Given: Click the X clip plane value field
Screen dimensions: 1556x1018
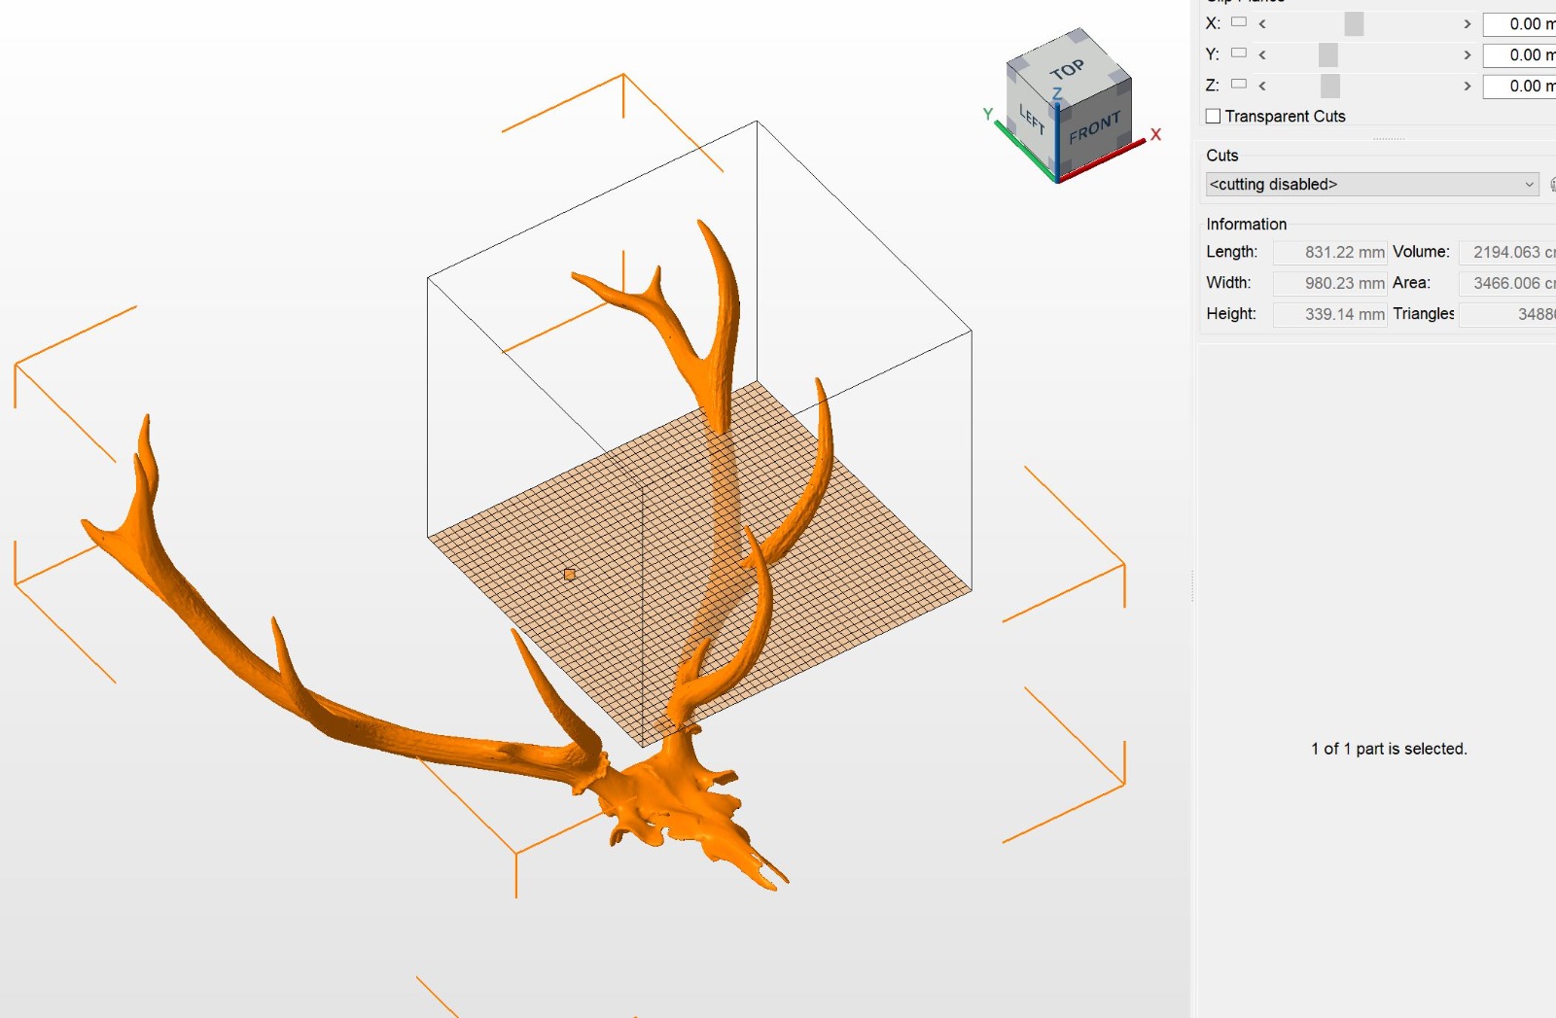Looking at the screenshot, I should [x=1519, y=24].
